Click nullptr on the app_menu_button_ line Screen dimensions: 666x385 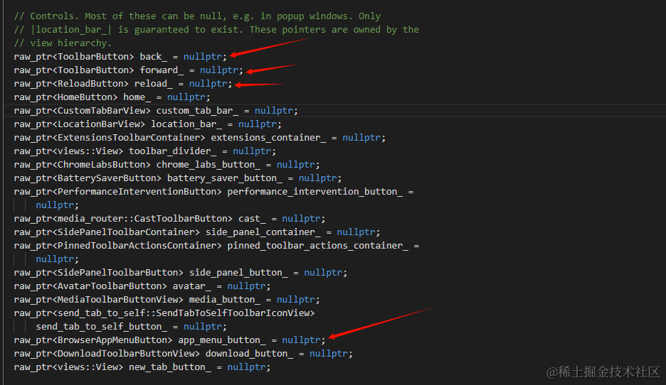click(301, 340)
